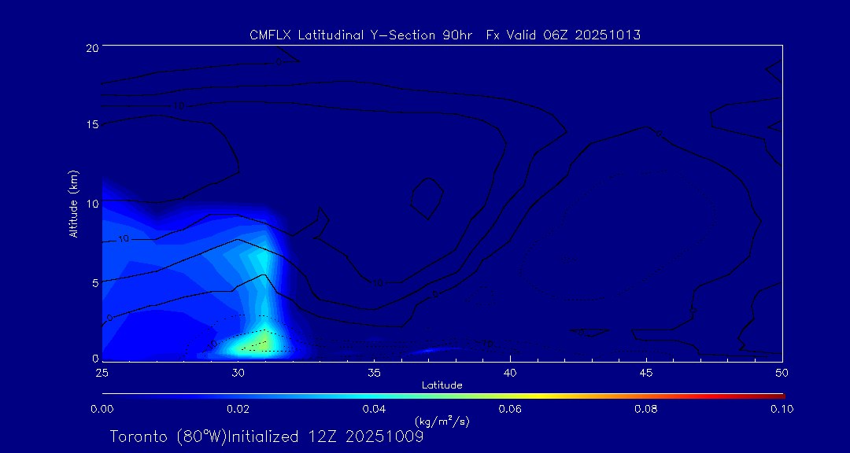Click the 0.04 label on the color scale
Viewport: 850px width, 453px height.
374,409
